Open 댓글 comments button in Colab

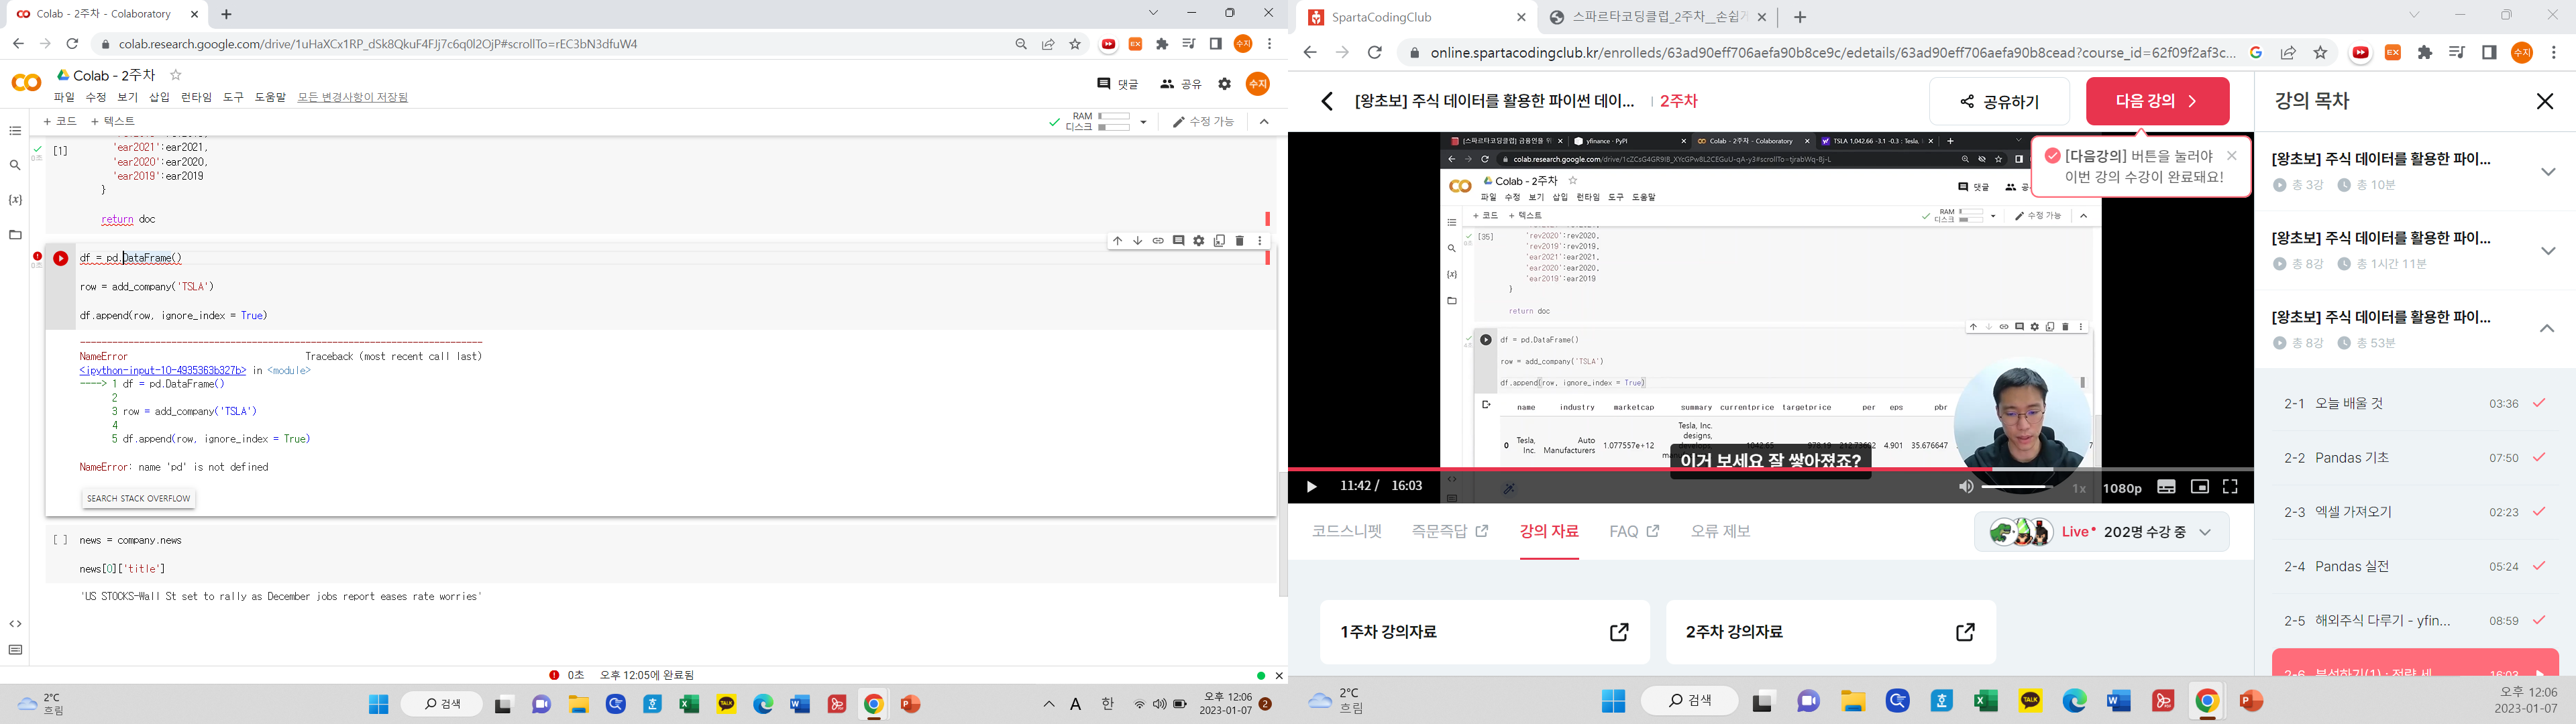tap(1117, 84)
